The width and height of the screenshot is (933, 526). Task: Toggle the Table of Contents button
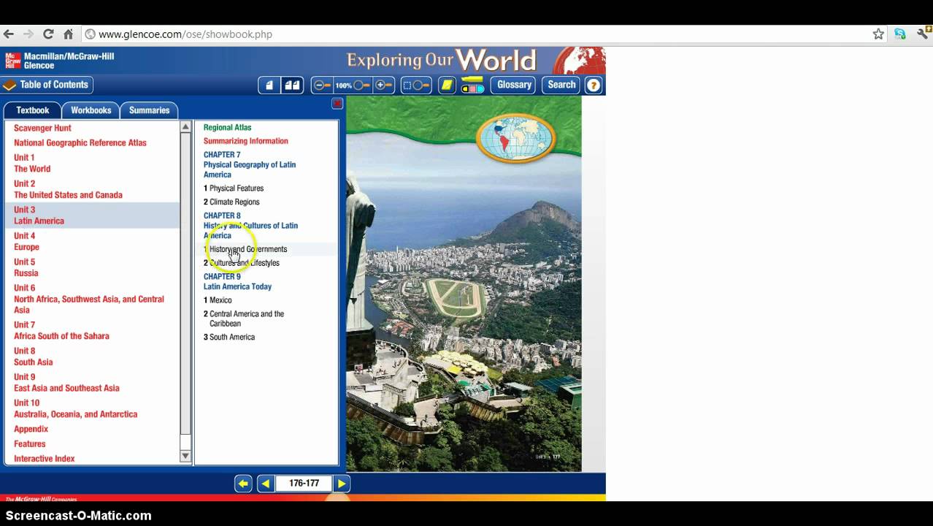(47, 85)
